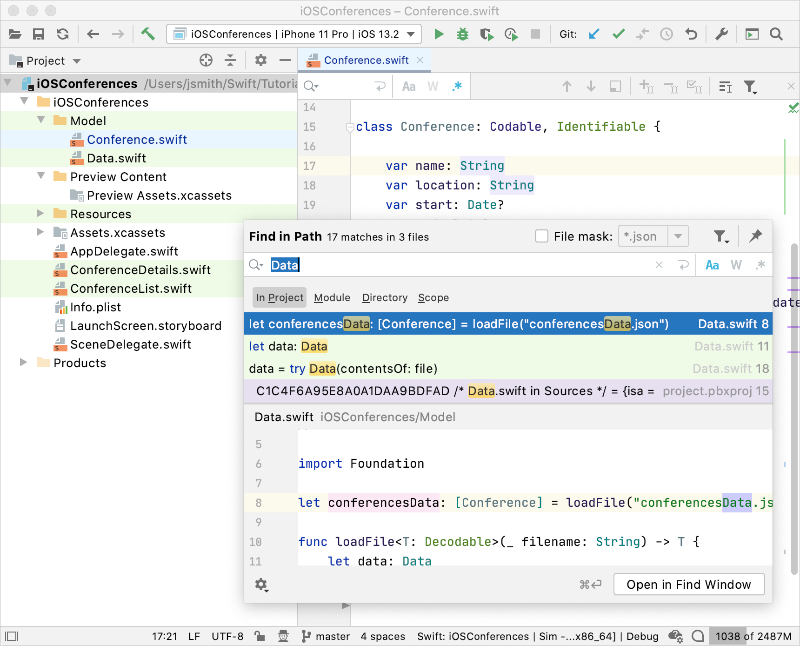
Task: Go to previous occurrence up arrow
Action: click(567, 86)
